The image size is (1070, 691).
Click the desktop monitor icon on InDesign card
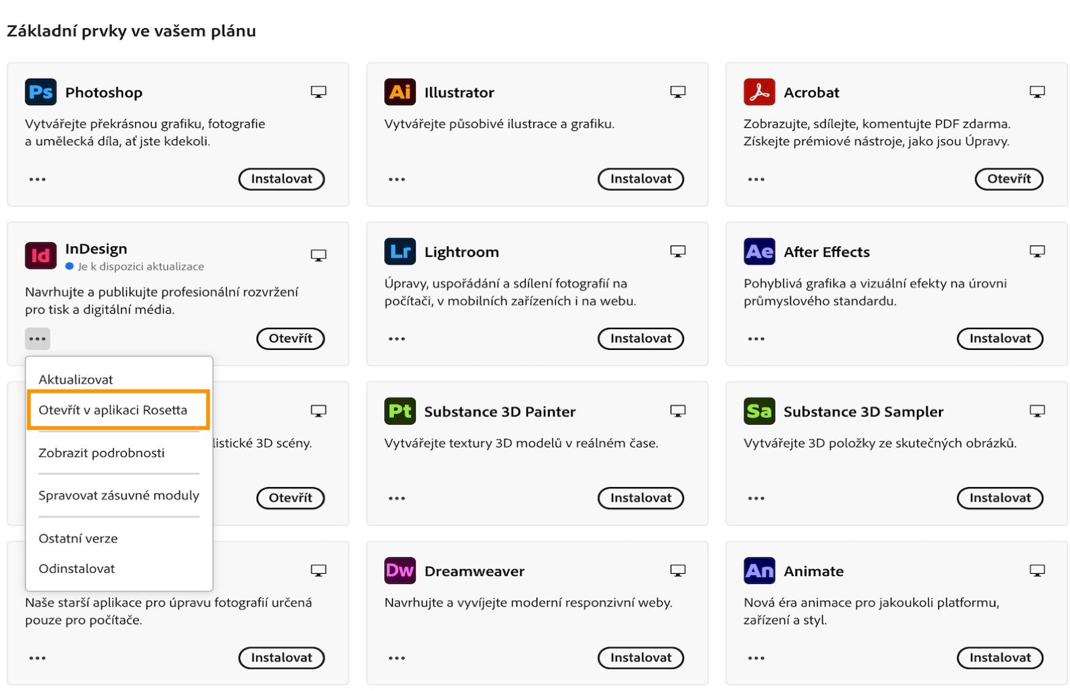pyautogui.click(x=318, y=256)
